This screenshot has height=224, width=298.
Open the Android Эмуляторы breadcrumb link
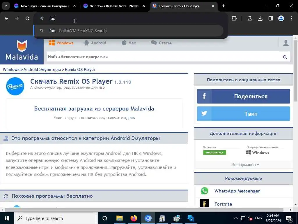click(42, 69)
